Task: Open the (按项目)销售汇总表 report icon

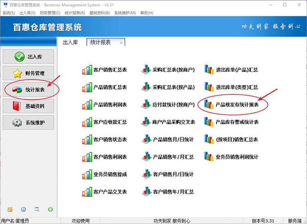Action: [209, 139]
